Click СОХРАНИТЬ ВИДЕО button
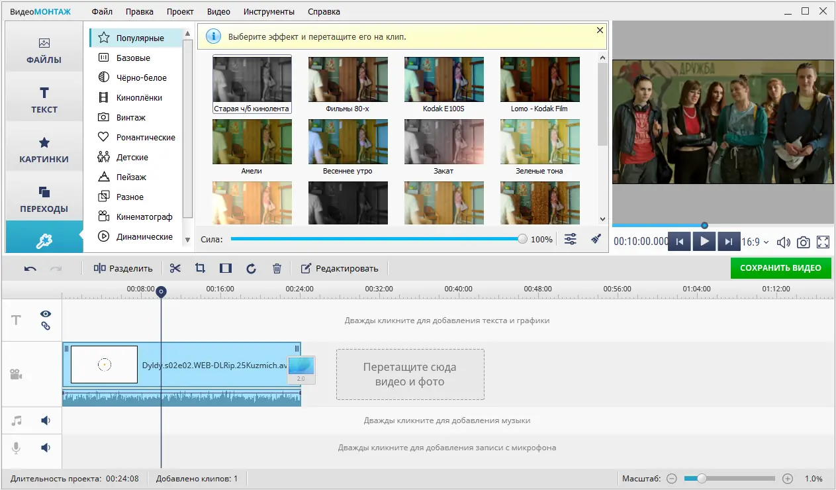This screenshot has height=490, width=836. tap(780, 268)
